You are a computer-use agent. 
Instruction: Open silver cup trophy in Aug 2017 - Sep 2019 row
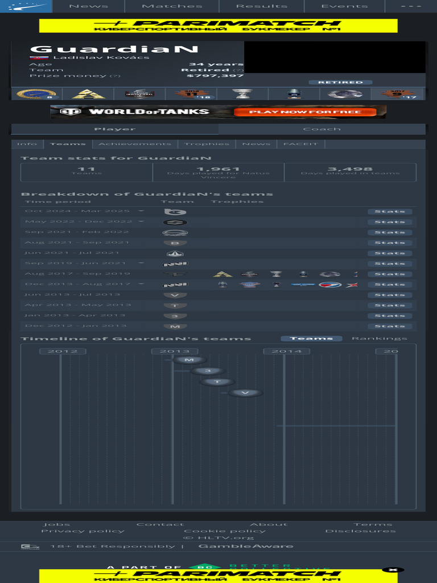(276, 274)
